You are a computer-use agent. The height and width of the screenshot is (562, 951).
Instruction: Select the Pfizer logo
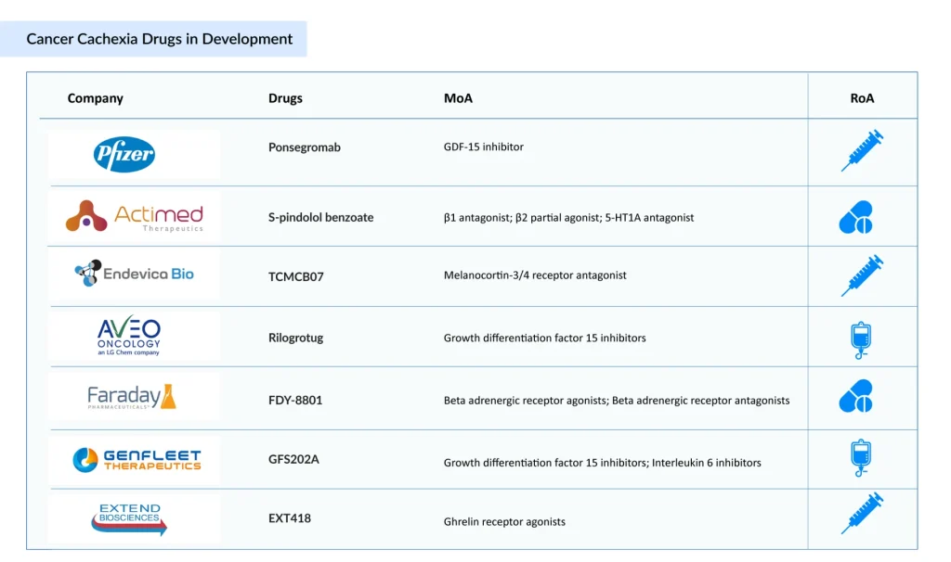coord(132,154)
